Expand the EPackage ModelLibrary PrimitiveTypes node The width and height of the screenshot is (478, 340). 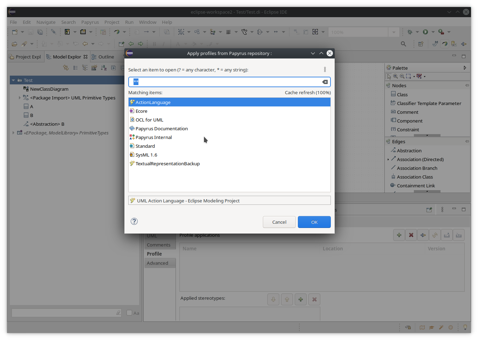point(13,133)
